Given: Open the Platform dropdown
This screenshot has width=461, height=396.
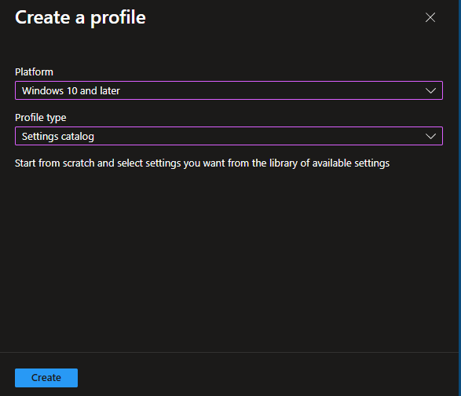Looking at the screenshot, I should [x=229, y=90].
